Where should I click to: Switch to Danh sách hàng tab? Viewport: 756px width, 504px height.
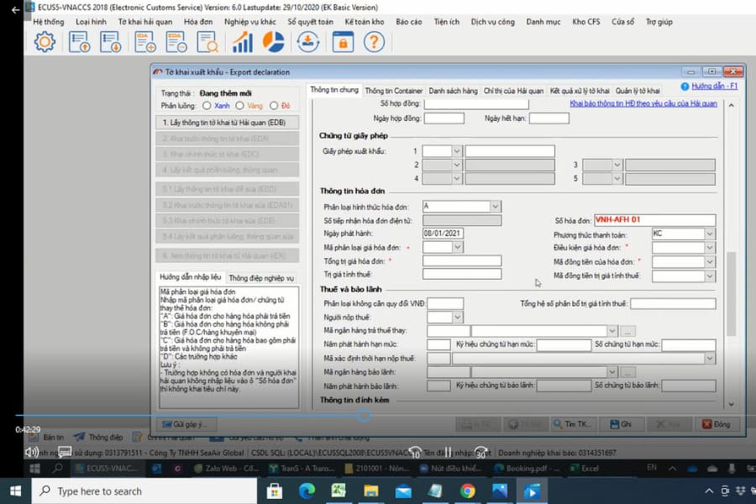tap(454, 91)
